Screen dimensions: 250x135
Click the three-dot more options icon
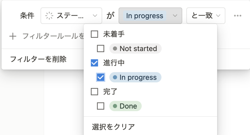coord(238,16)
